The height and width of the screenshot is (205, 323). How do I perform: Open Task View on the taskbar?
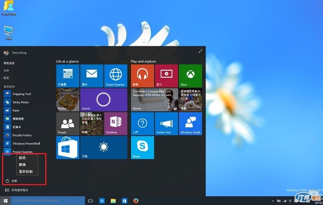[x=91, y=201]
